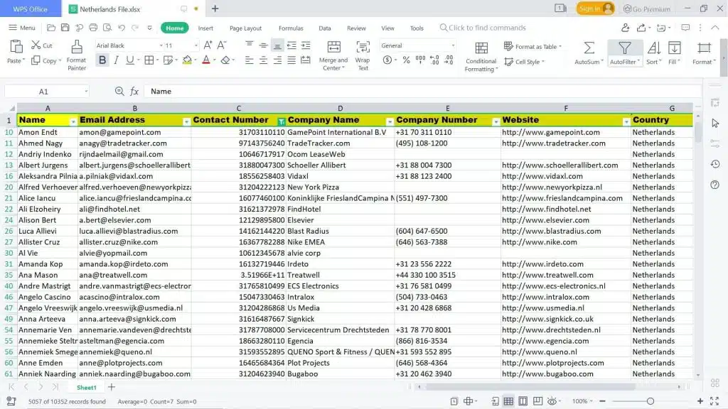The width and height of the screenshot is (728, 409).
Task: Click the Merge and Center icon
Action: pyautogui.click(x=333, y=47)
